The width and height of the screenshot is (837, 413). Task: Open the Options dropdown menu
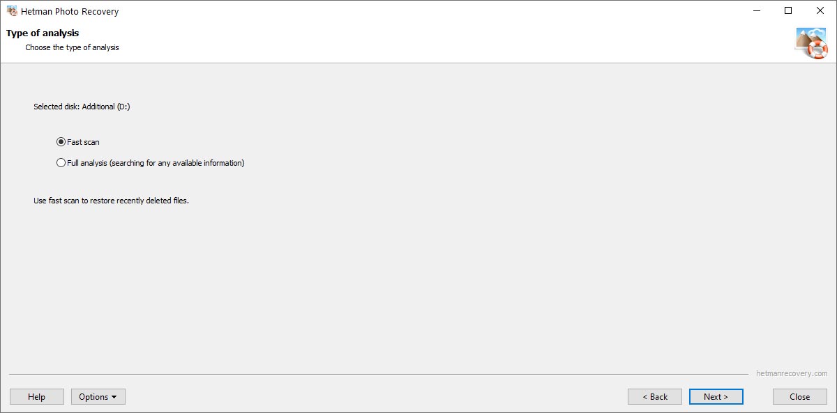click(98, 397)
